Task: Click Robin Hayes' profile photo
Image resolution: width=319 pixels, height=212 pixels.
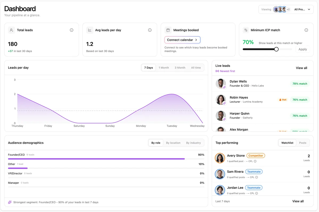Action: [221, 100]
